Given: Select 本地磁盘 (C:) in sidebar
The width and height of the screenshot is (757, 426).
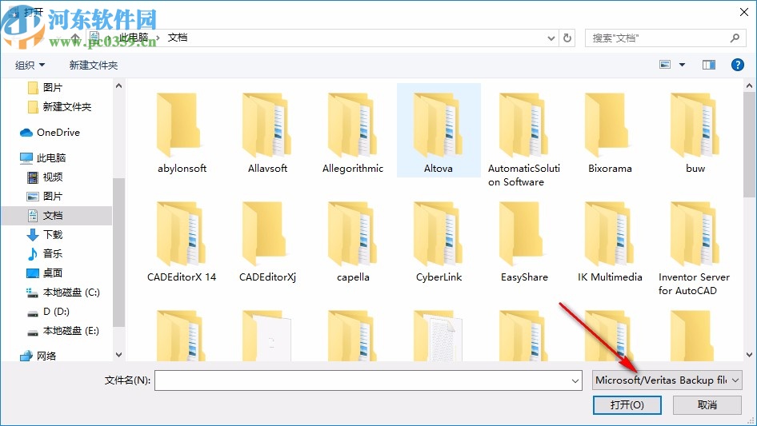Looking at the screenshot, I should (x=70, y=293).
